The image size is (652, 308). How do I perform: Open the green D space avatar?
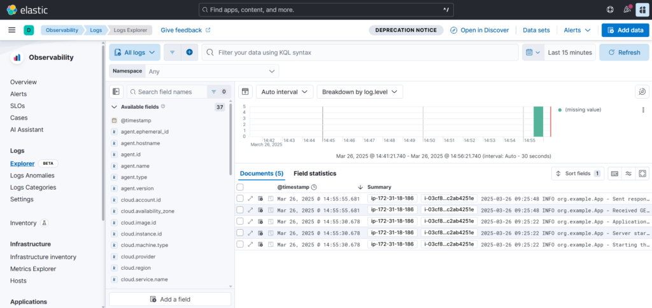29,30
